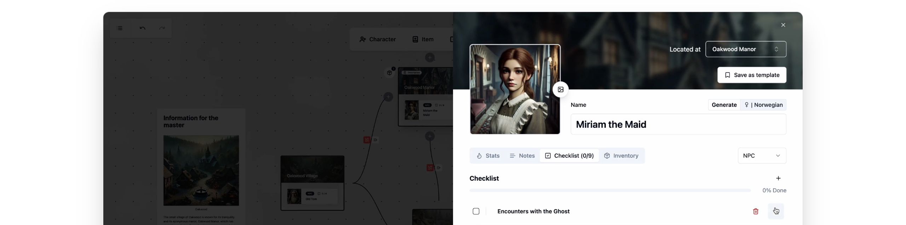Click the redo arrow icon
Image resolution: width=906 pixels, height=225 pixels.
pyautogui.click(x=162, y=28)
